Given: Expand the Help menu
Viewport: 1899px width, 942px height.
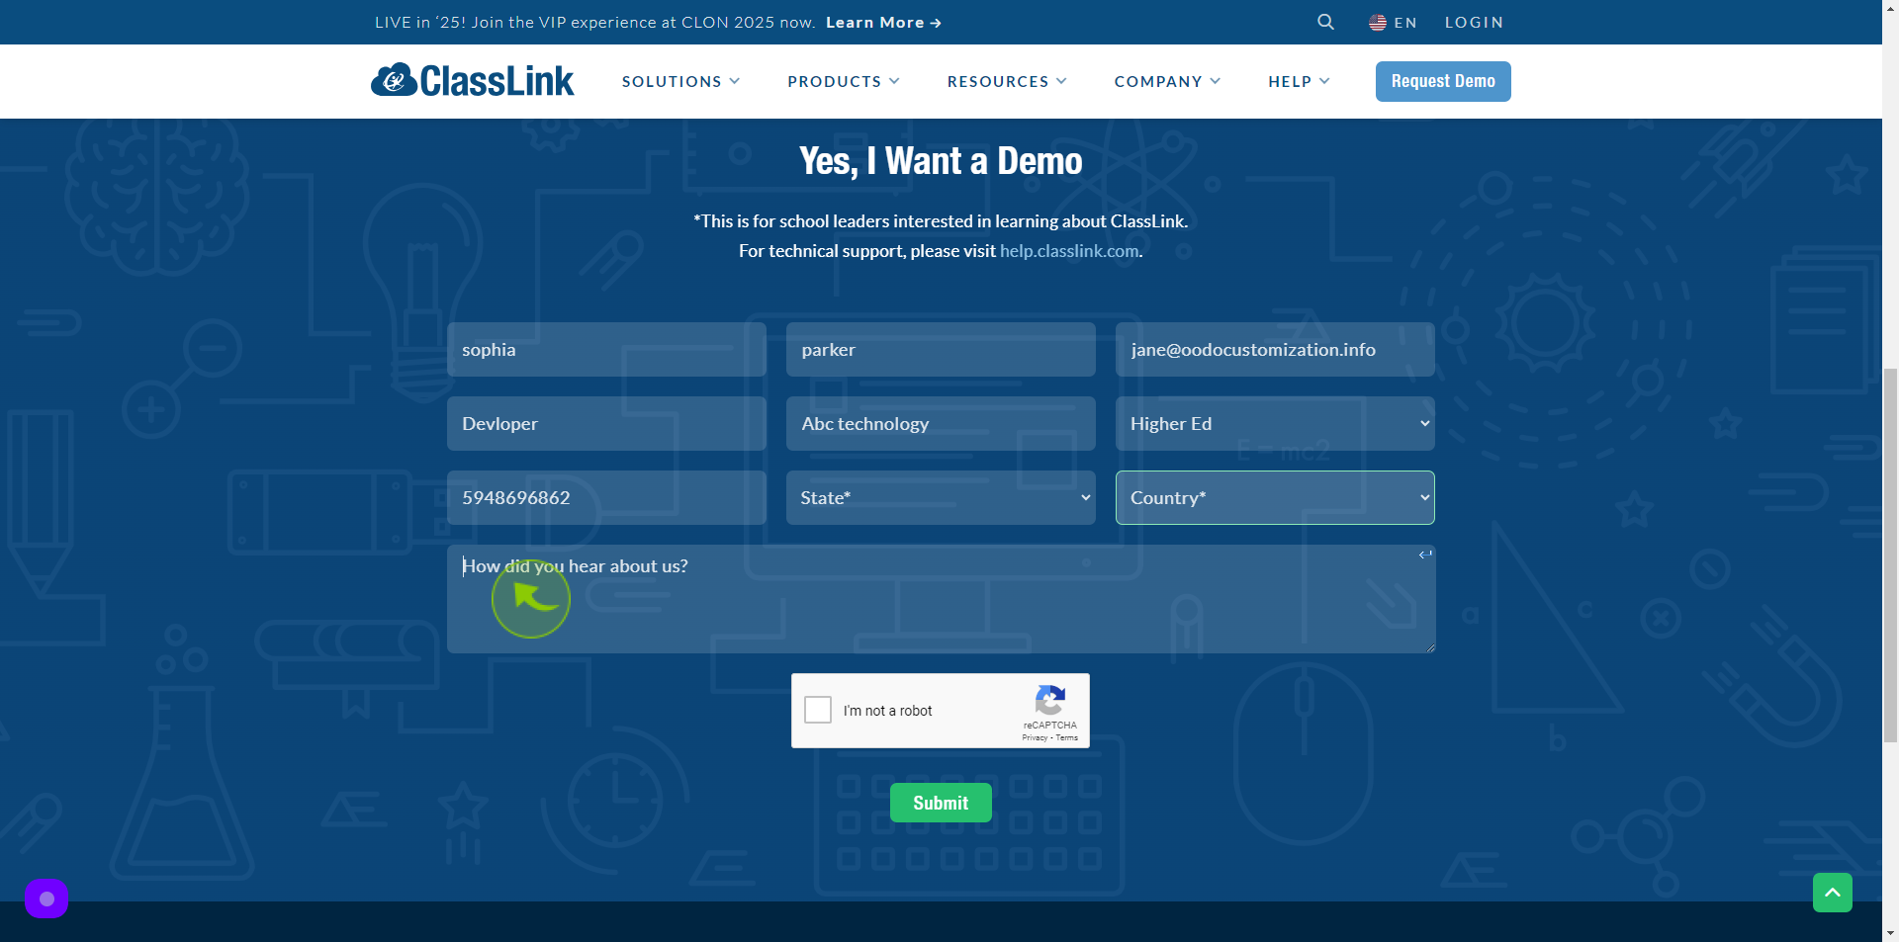Looking at the screenshot, I should 1299,81.
